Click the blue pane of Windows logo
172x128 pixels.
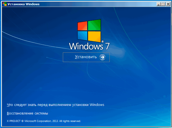[x=82, y=36]
